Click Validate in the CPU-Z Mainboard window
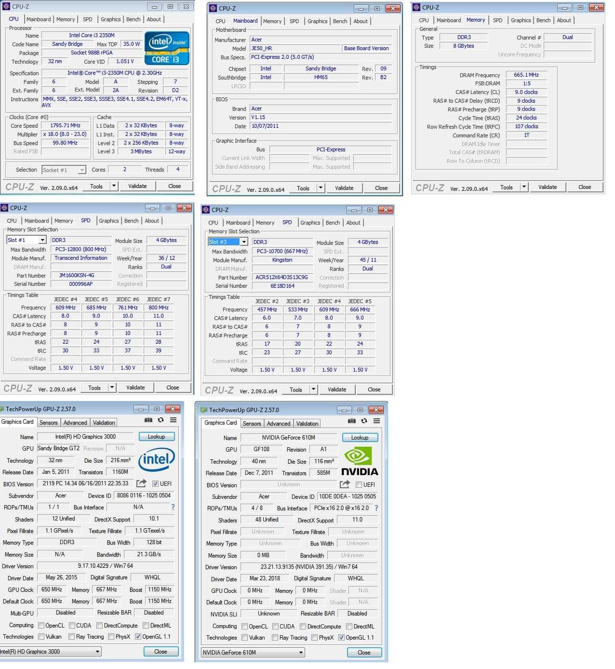This screenshot has width=615, height=669. coord(344,188)
